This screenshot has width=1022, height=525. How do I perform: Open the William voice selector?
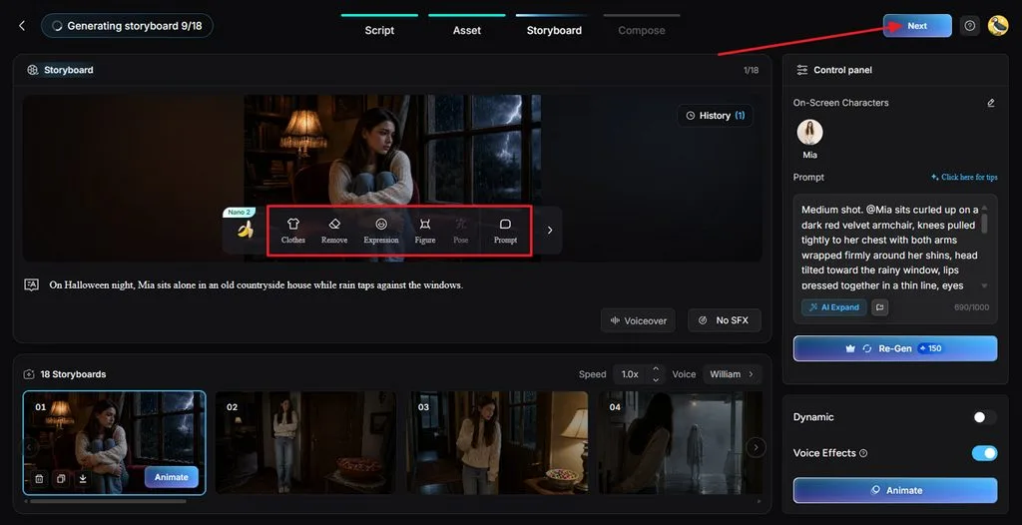[732, 374]
